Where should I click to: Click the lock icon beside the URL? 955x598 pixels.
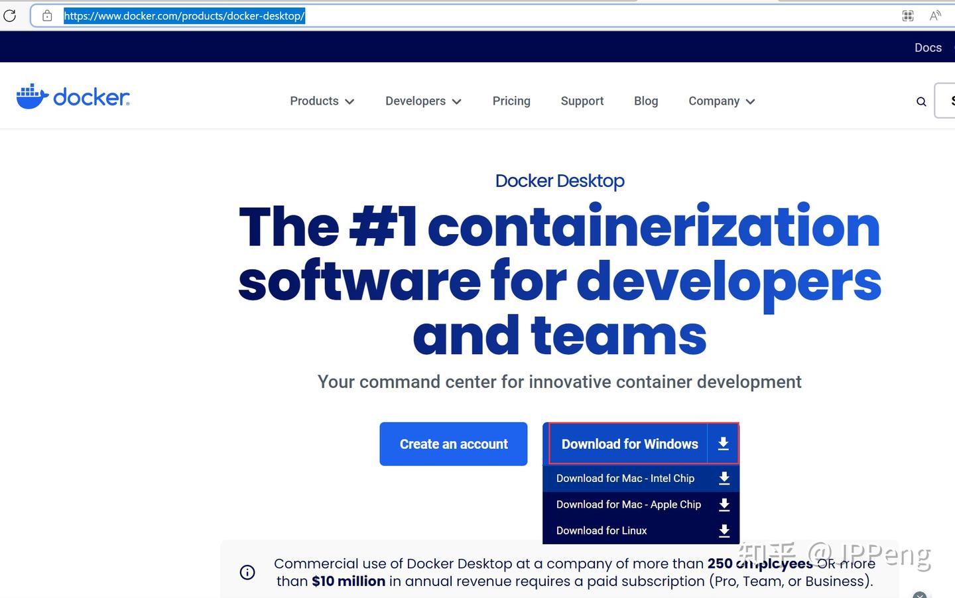[47, 15]
